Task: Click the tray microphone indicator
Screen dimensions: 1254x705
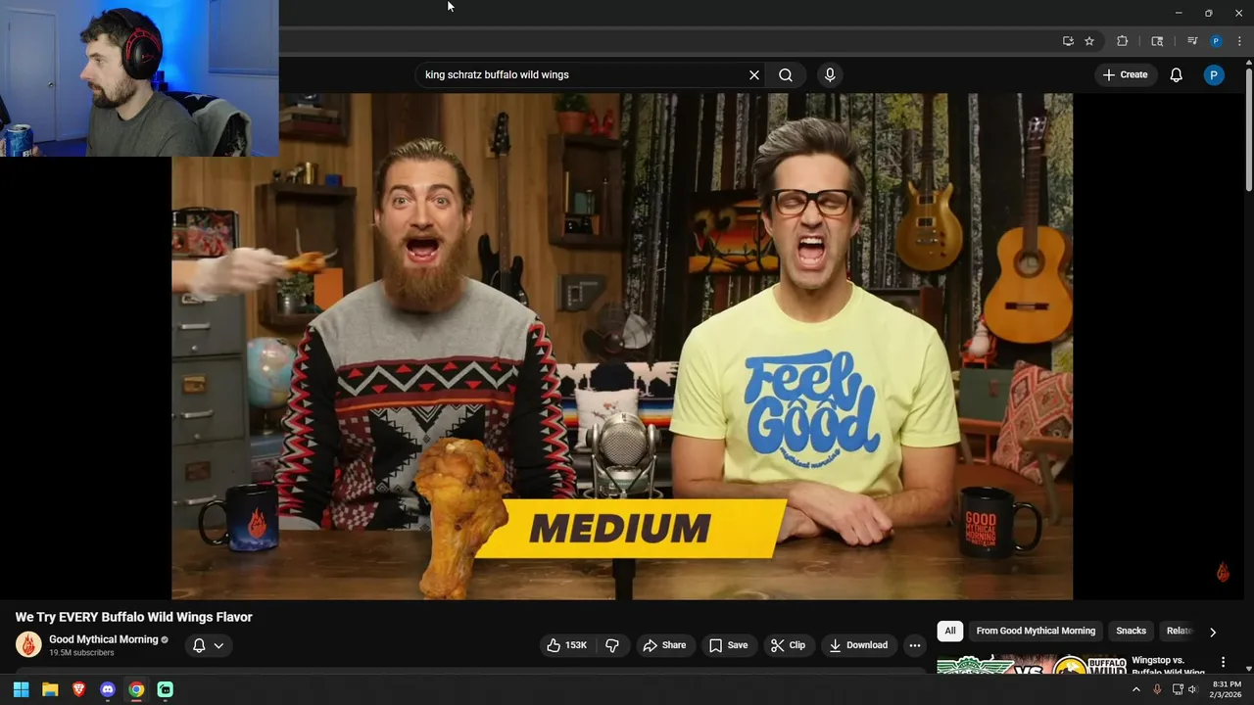Action: tap(1157, 689)
